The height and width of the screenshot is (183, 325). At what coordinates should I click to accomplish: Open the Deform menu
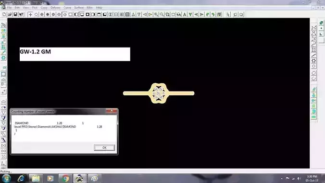55,8
